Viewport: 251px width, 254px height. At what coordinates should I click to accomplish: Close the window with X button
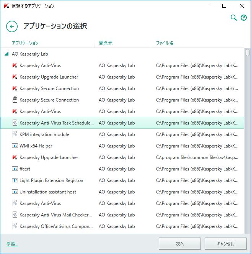[242, 6]
